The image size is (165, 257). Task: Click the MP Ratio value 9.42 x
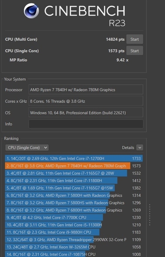[x=122, y=60]
